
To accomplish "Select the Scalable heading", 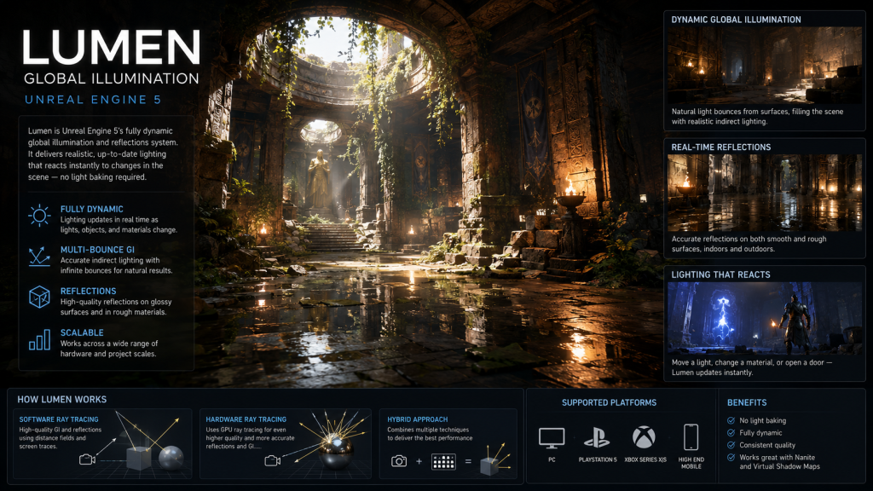I will point(82,332).
